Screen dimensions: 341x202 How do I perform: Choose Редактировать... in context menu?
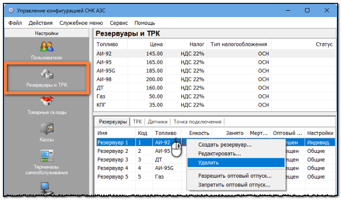pyautogui.click(x=236, y=153)
